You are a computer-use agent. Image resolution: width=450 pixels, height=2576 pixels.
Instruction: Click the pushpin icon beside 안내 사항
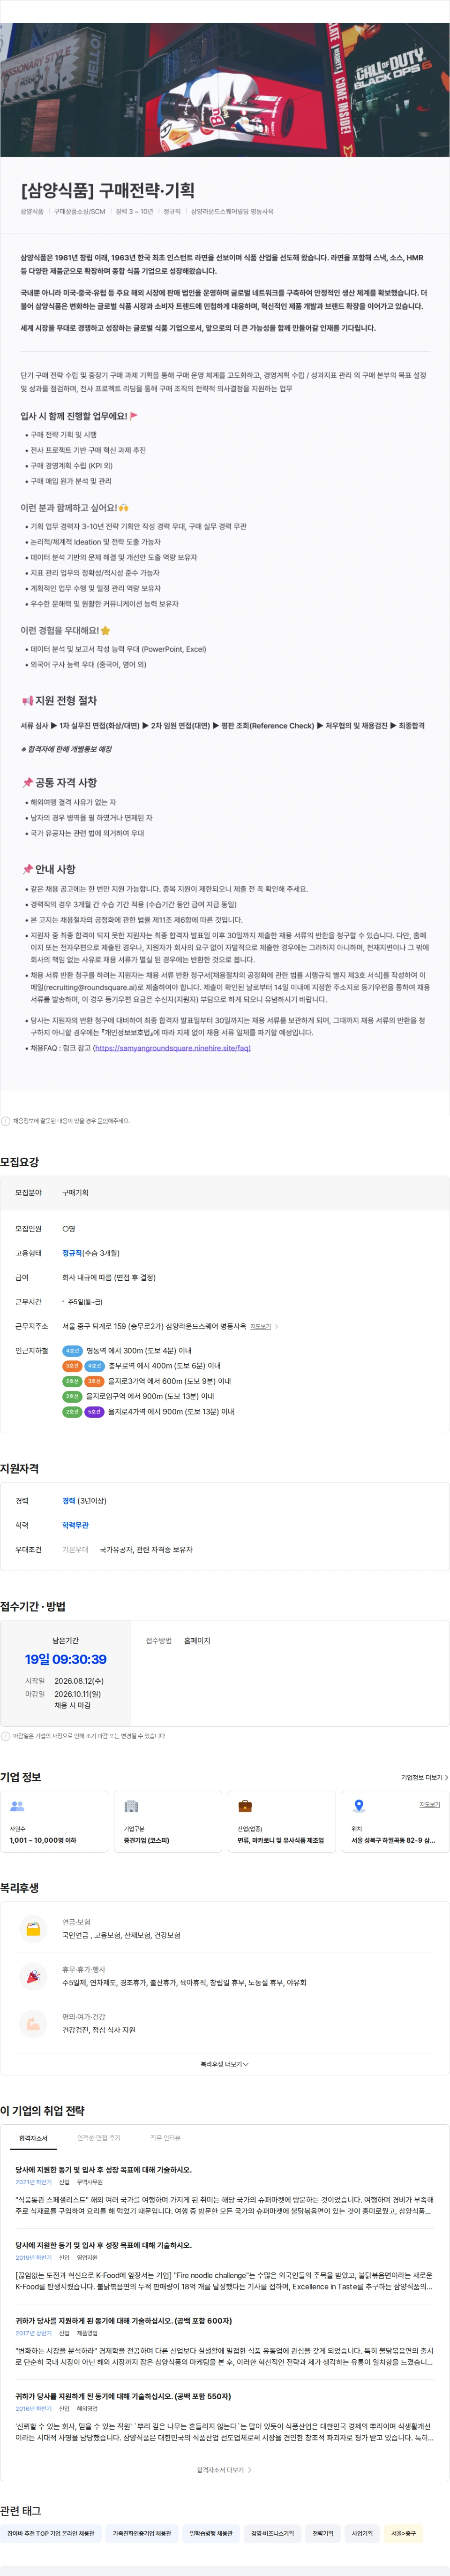click(x=27, y=869)
